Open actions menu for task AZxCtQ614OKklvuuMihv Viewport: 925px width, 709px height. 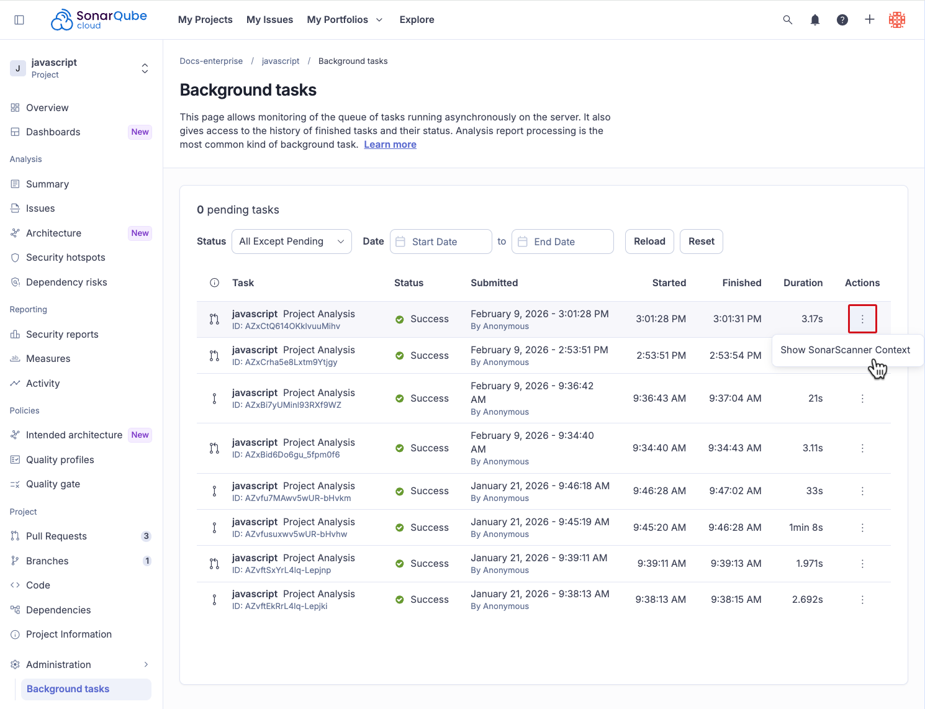point(862,319)
